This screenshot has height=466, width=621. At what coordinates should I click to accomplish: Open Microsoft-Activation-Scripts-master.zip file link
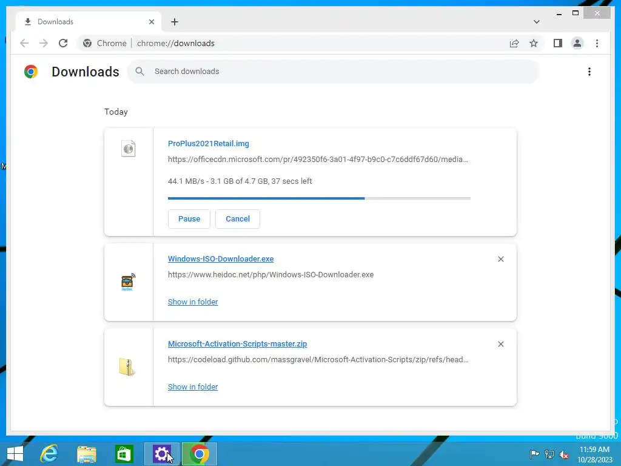(237, 344)
